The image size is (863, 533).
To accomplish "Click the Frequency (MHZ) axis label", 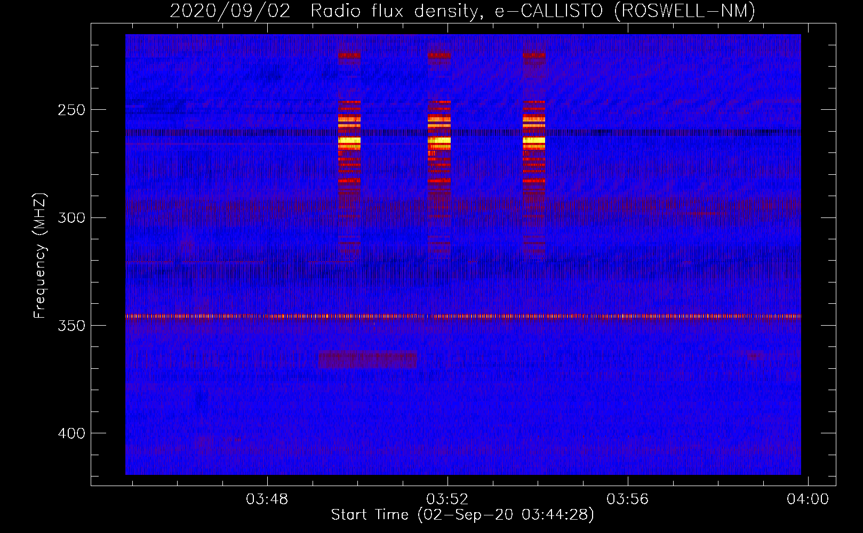I will (x=40, y=255).
